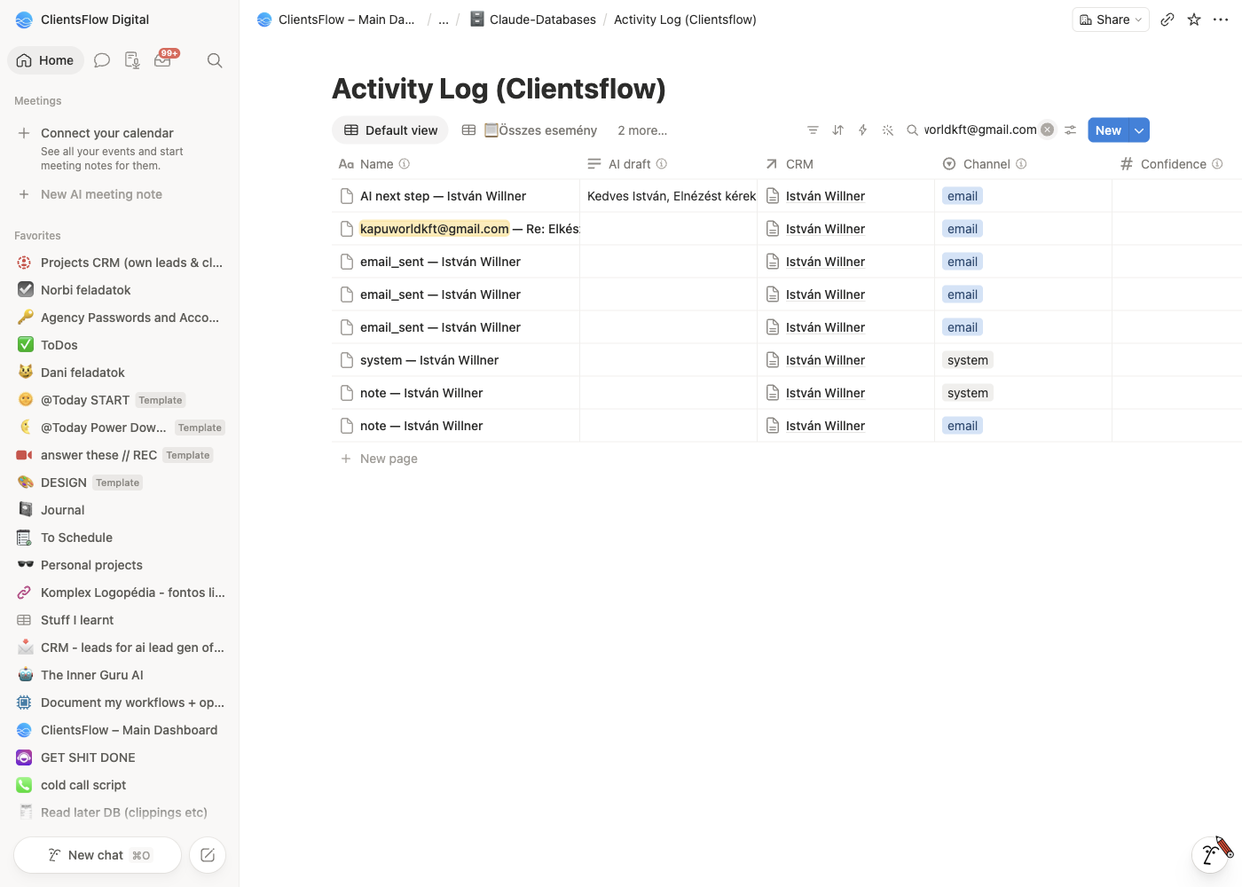Open the Confidence column header menu
Image resolution: width=1242 pixels, height=887 pixels.
pos(1177,164)
